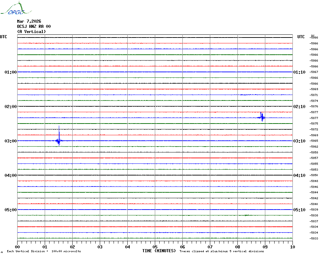Select the -5850 DC offset value

(x=314, y=175)
